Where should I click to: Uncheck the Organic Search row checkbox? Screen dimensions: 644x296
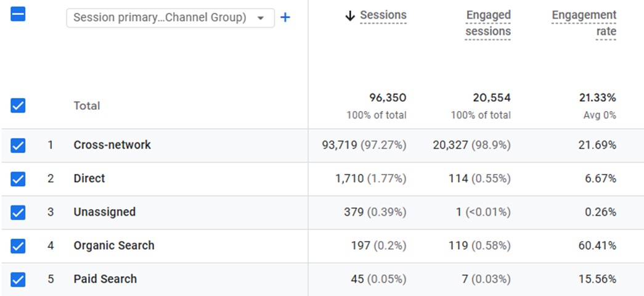pos(18,246)
